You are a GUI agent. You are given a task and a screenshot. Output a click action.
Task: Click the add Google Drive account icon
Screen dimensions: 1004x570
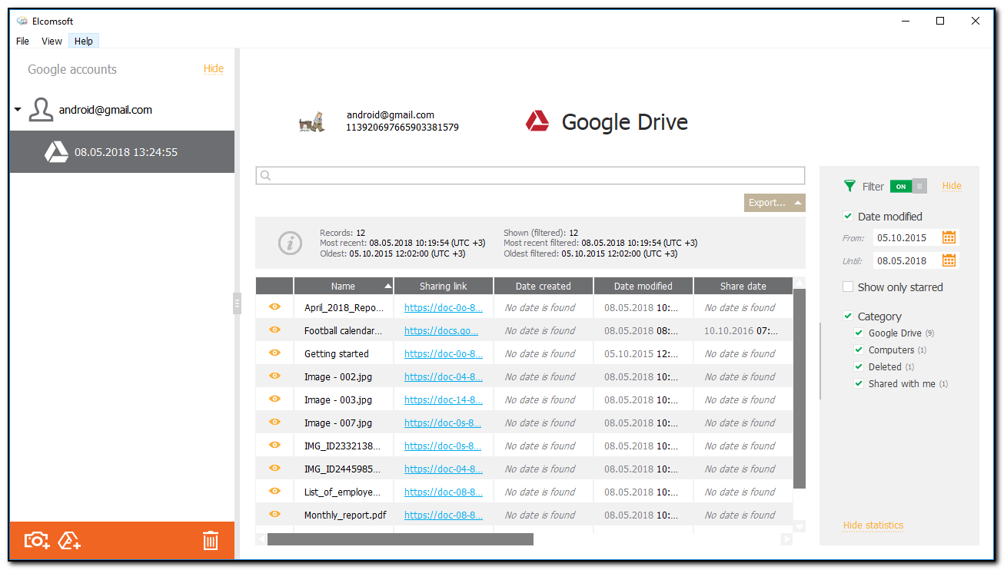[69, 540]
